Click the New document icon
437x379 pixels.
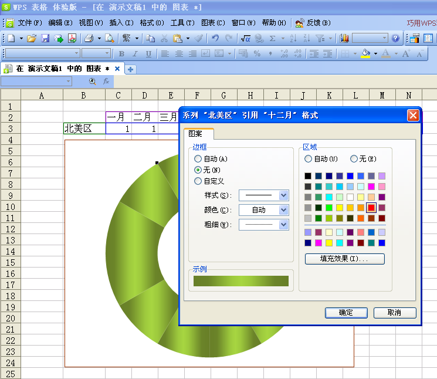pos(11,38)
